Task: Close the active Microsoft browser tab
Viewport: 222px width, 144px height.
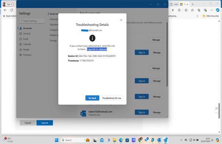Action: pyautogui.click(x=187, y=4)
